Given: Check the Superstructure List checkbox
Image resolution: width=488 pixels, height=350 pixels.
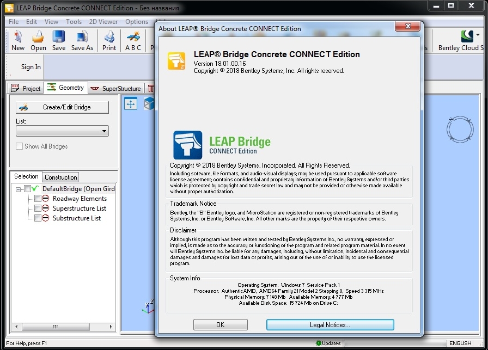Looking at the screenshot, I should pyautogui.click(x=38, y=208).
